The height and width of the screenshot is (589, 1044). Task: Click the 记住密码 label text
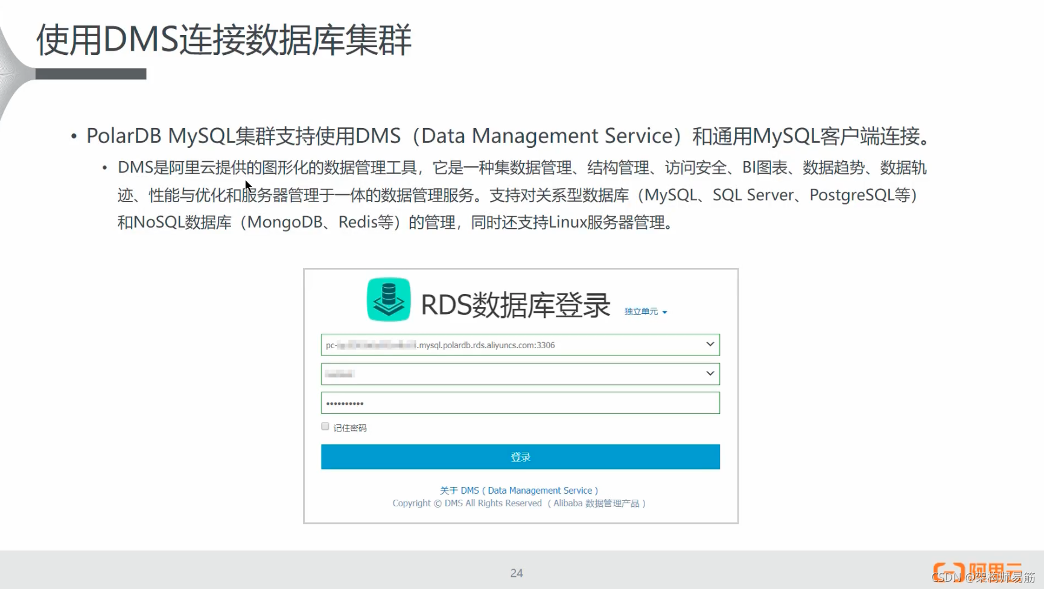tap(350, 428)
